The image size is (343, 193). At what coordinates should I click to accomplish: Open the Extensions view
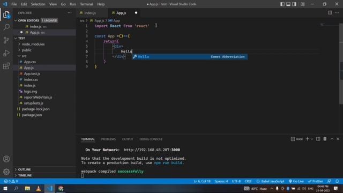pyautogui.click(x=6, y=66)
